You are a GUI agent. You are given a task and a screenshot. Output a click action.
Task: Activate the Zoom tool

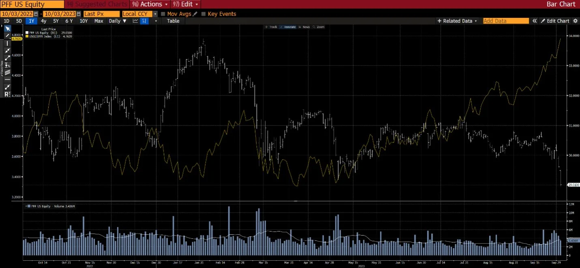319,27
